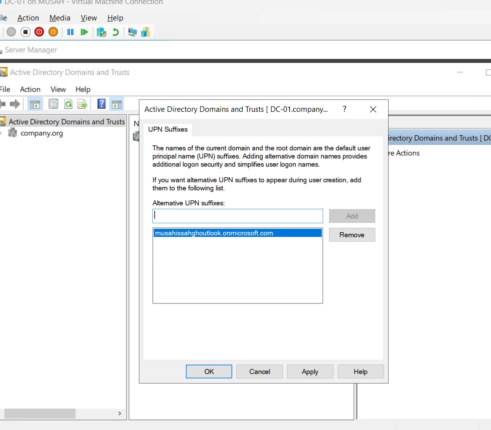The height and width of the screenshot is (430, 491).
Task: Click the Show/Hide Console Tree icon
Action: point(35,104)
